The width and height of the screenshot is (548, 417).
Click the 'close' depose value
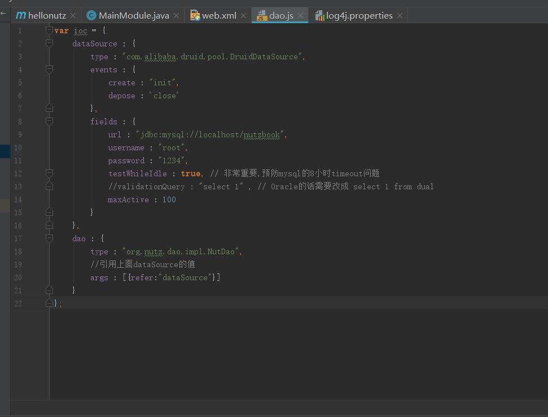click(164, 95)
